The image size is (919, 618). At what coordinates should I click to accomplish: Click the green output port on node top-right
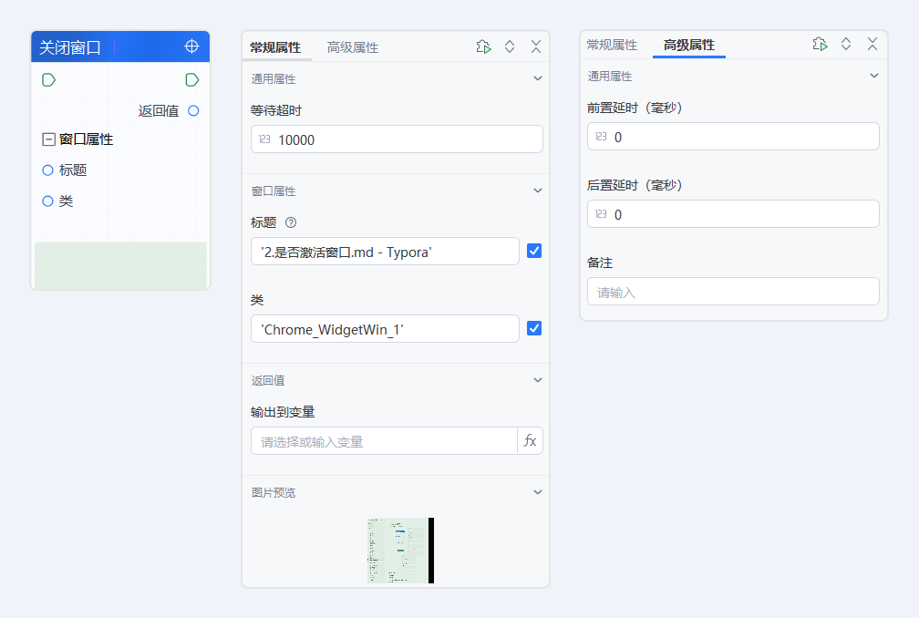[191, 79]
